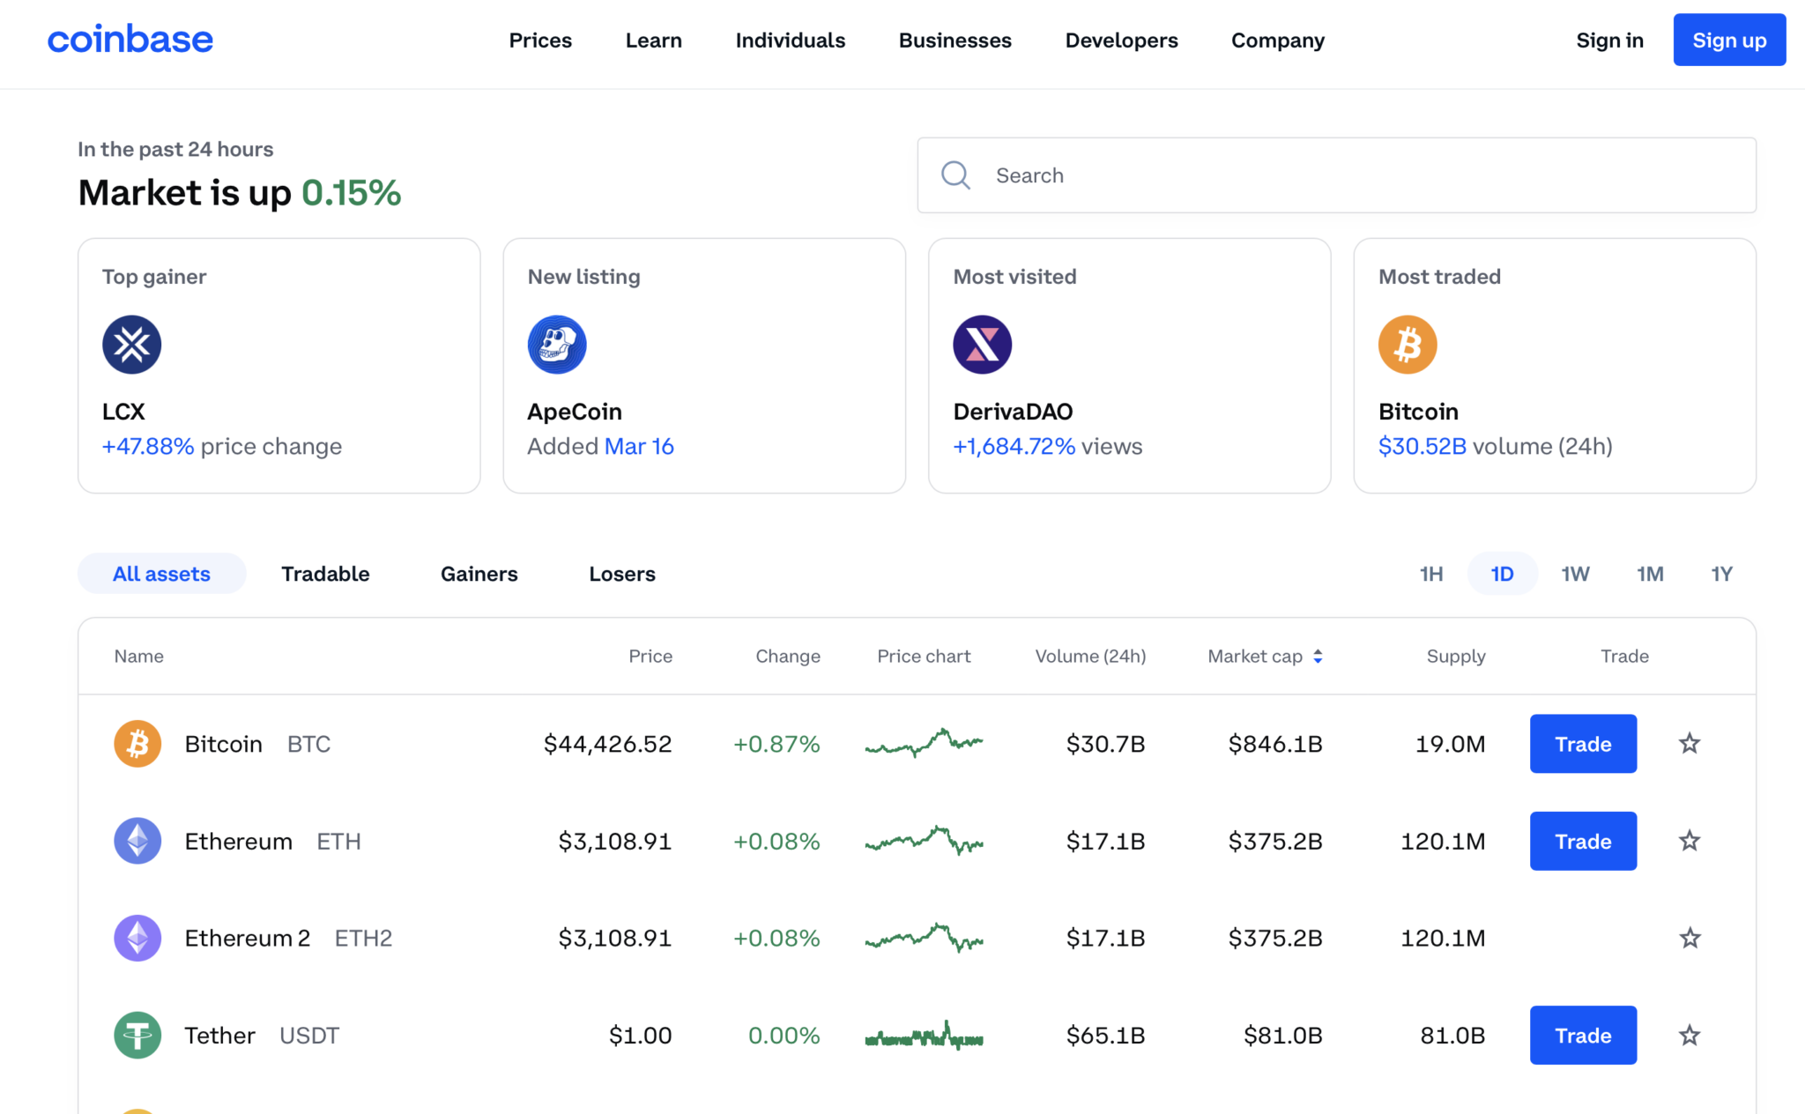1805x1114 pixels.
Task: Click the DerivaDAO icon under Most visited
Action: tap(982, 345)
